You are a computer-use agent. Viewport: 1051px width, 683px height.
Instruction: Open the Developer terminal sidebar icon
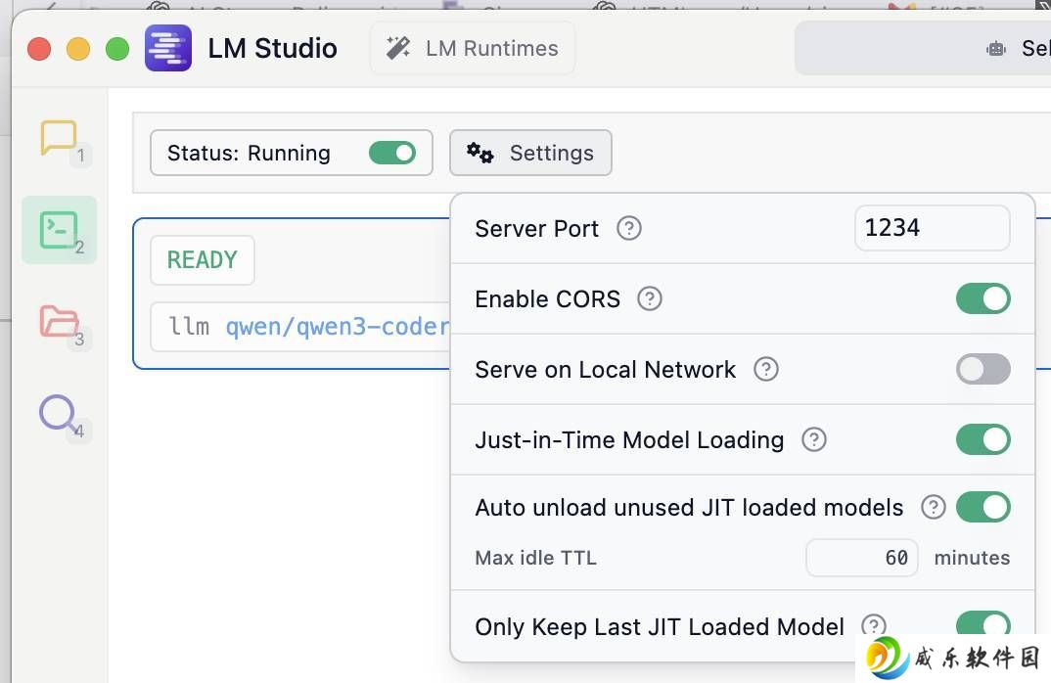tap(59, 230)
